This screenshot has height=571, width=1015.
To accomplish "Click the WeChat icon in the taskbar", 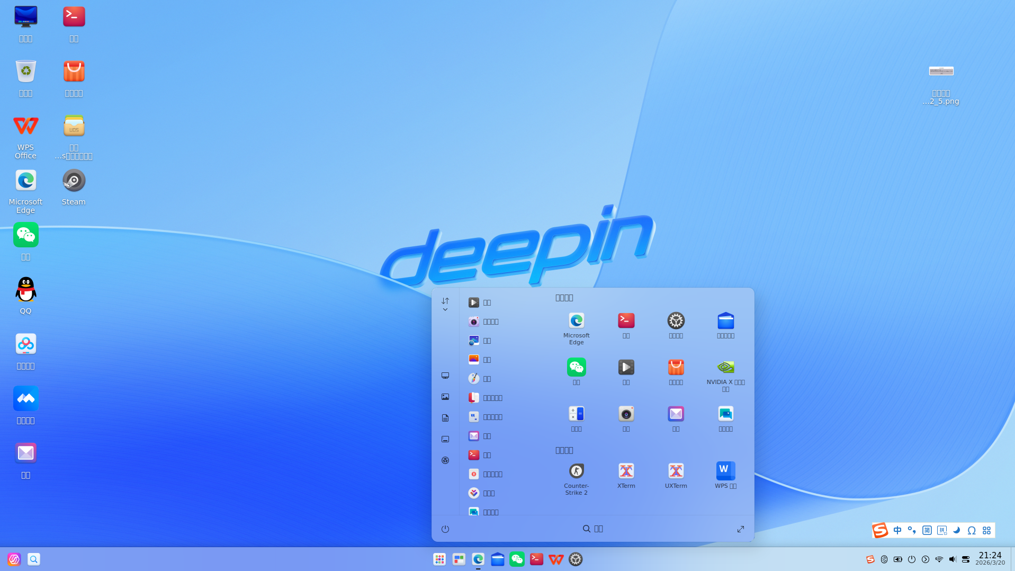I will click(x=517, y=559).
